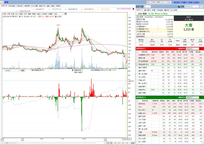The image size is (204, 145).
Task: Zoom in the chart with plus magnifier
Action: tap(111, 143)
